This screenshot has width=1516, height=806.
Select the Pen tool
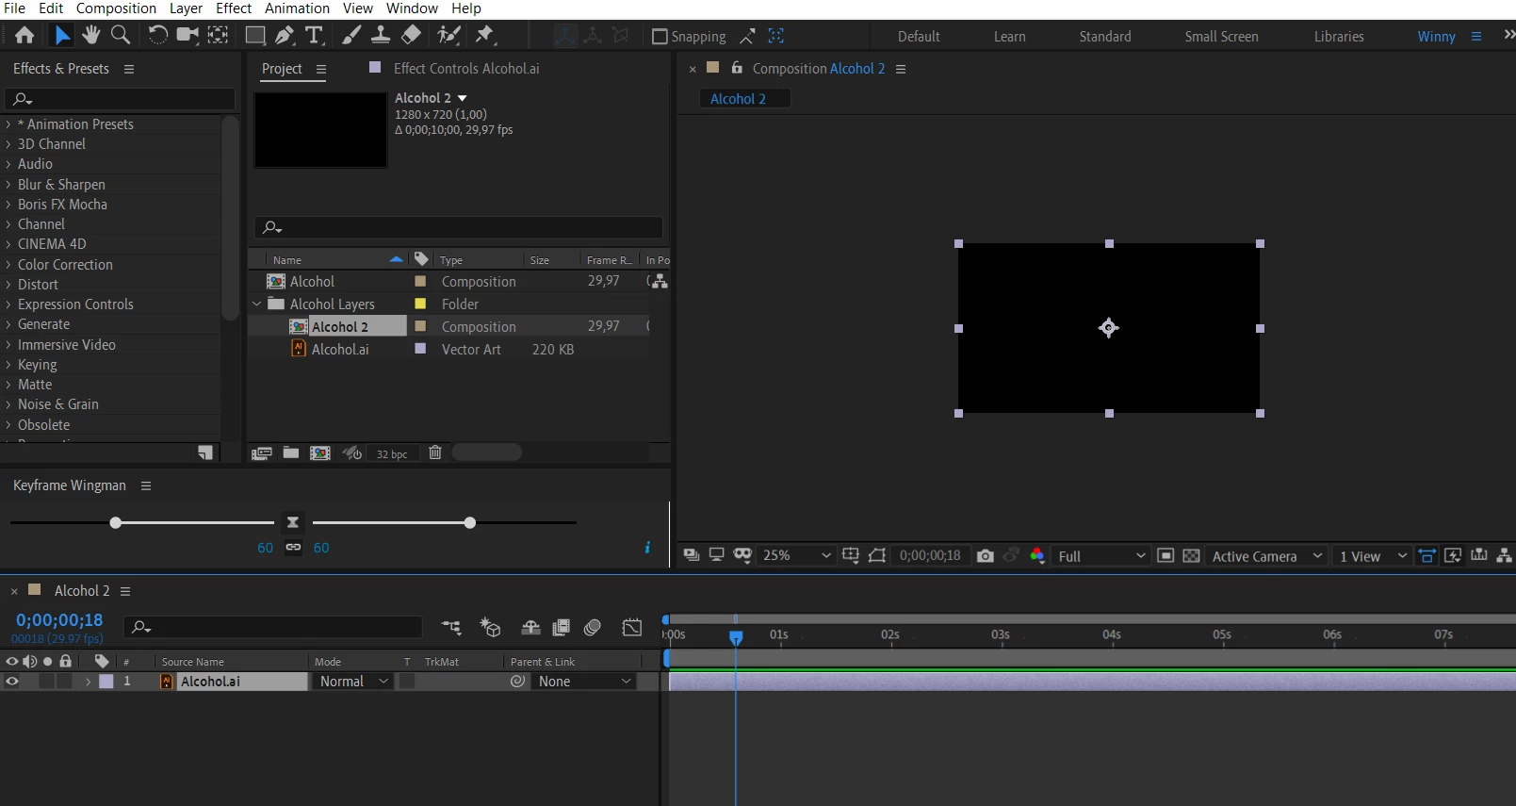point(285,35)
